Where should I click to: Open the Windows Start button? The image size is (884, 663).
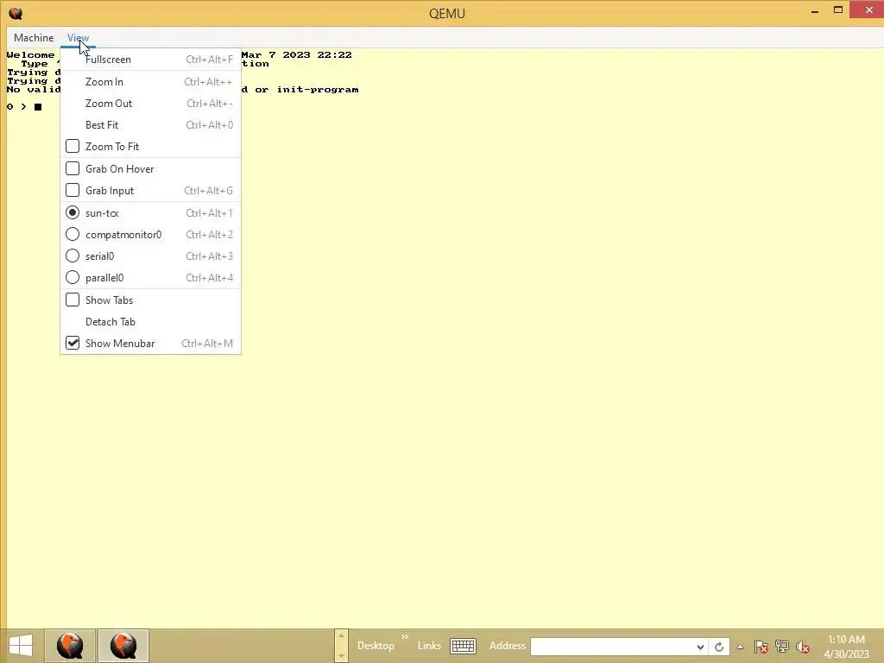(x=21, y=646)
